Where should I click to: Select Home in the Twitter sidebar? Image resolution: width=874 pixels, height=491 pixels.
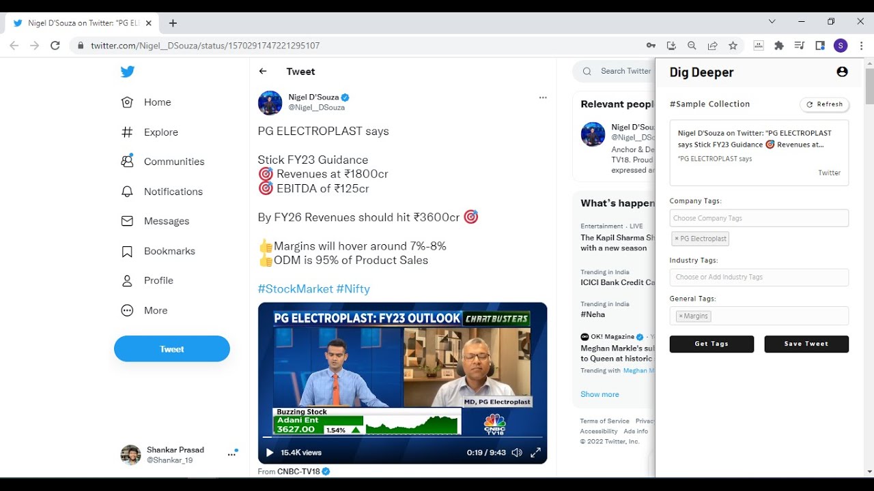[x=157, y=102]
